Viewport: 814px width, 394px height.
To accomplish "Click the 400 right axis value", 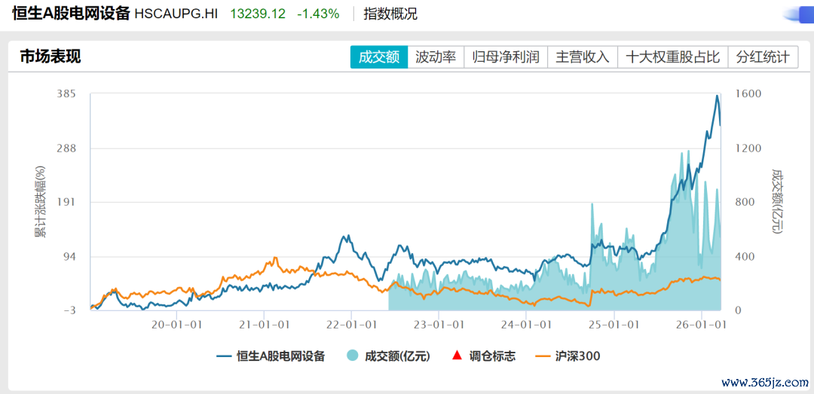I will [x=745, y=256].
